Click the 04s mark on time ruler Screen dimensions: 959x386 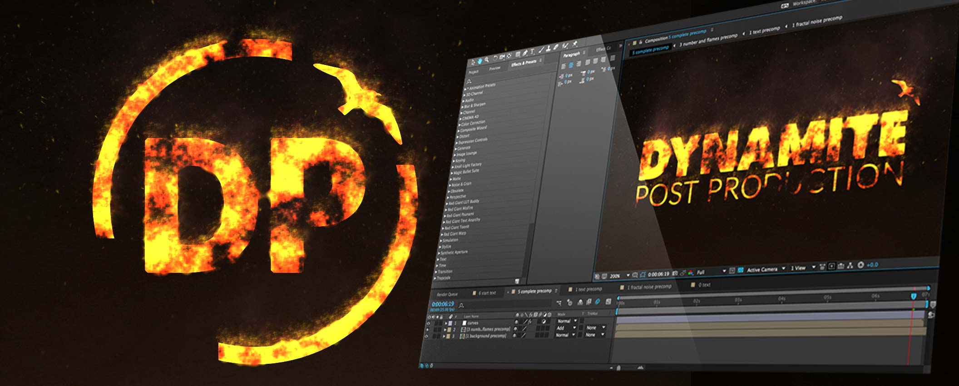point(781,299)
